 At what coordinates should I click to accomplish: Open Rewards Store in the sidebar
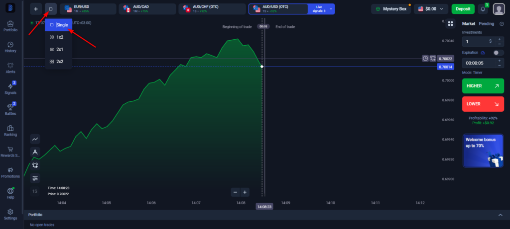(x=10, y=152)
